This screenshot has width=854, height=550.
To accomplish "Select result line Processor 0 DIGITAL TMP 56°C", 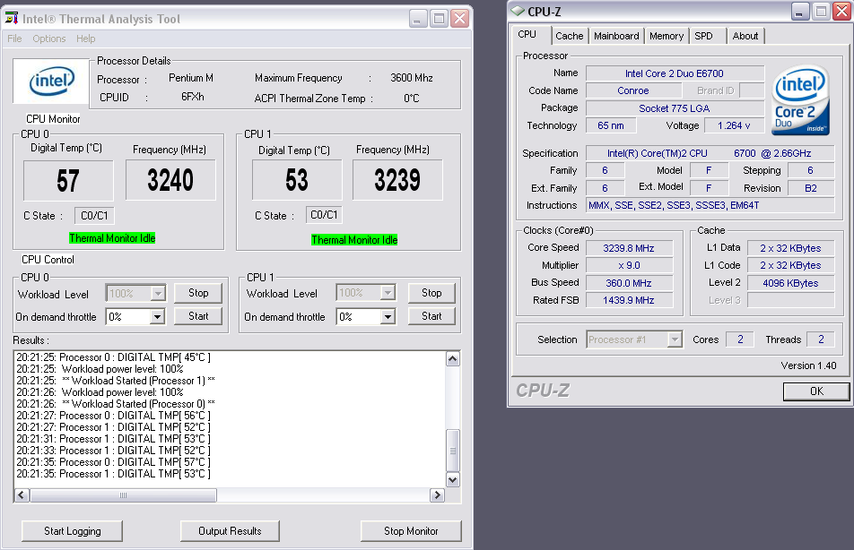I will (x=113, y=416).
